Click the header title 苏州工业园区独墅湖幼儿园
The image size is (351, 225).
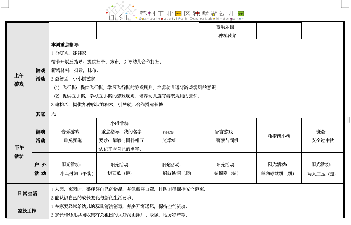(192, 14)
